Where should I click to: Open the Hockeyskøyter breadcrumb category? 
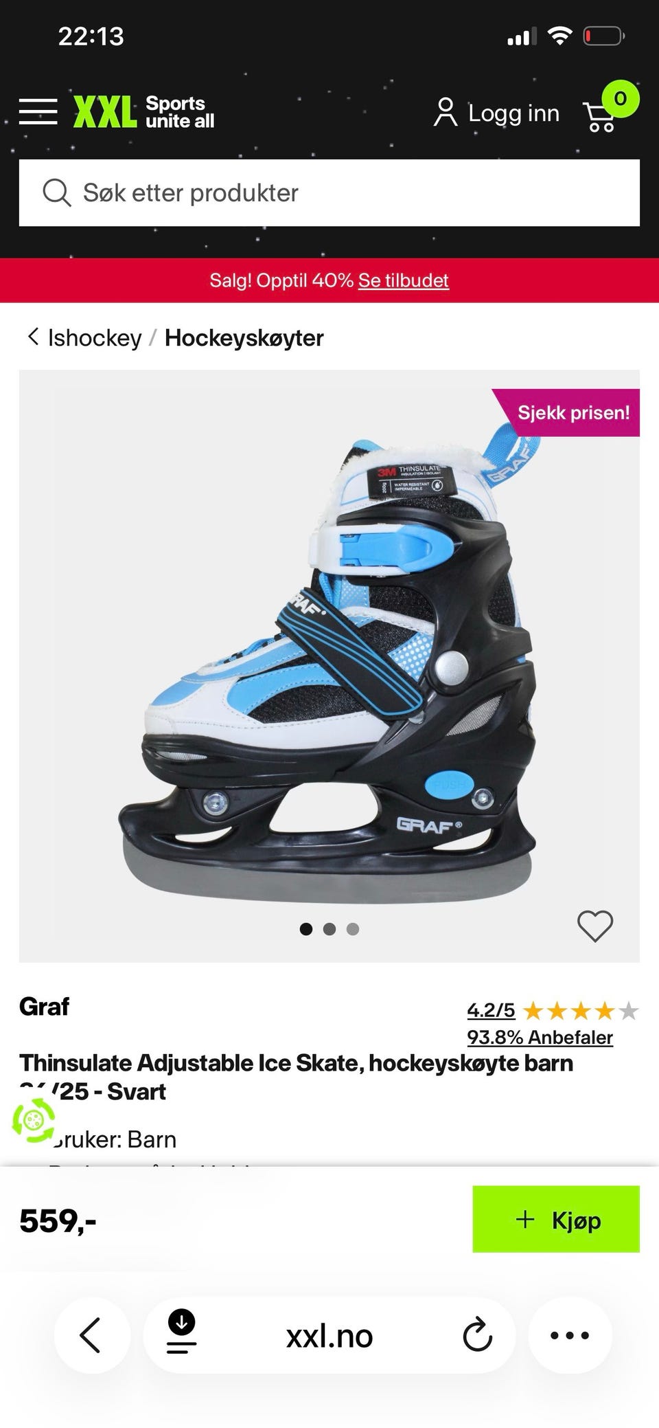tap(244, 338)
